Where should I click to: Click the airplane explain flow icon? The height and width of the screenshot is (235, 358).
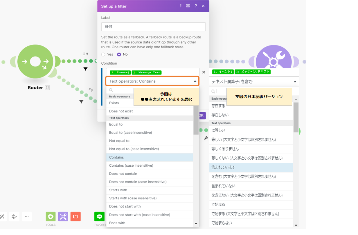(14, 216)
